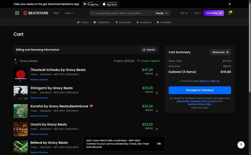251x155 pixels.
Task: Click the Sign up link in header
Action: [184, 13]
